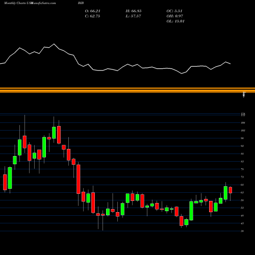Click the Monthly Charts USMunafaSutra.com label
The height and width of the screenshot is (255, 255).
coord(30,3)
